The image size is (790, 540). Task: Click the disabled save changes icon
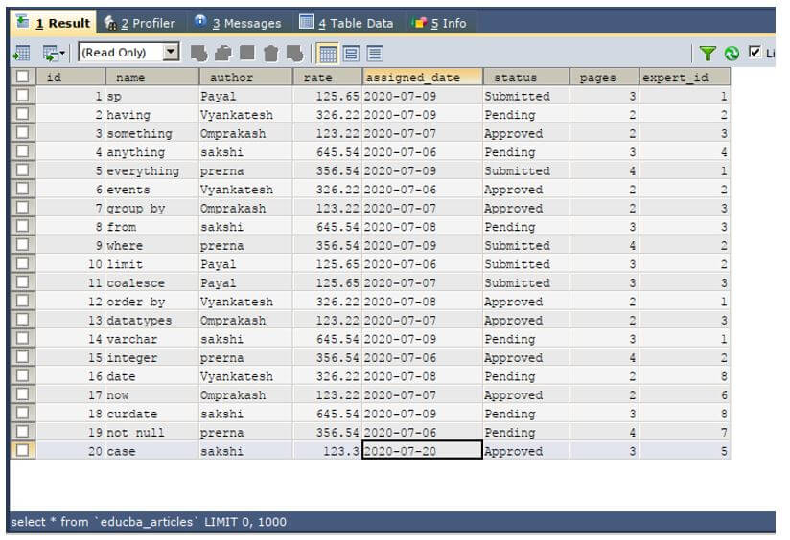point(247,53)
